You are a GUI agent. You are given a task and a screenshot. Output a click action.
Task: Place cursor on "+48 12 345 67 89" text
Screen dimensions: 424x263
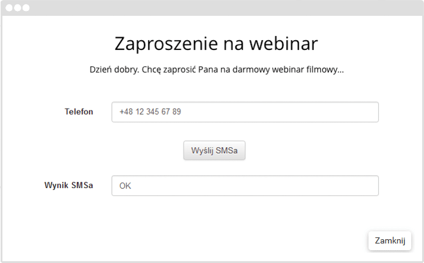[x=150, y=112]
